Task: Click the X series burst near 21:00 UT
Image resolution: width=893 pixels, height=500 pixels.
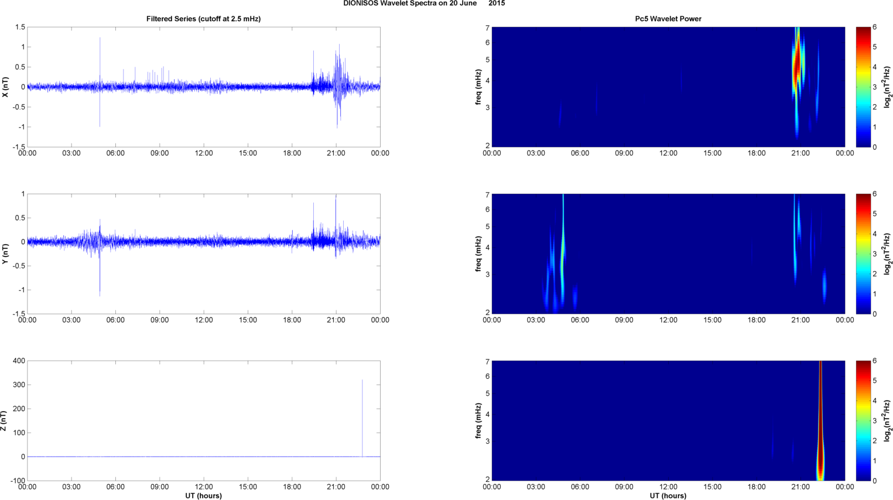Action: 338,87
